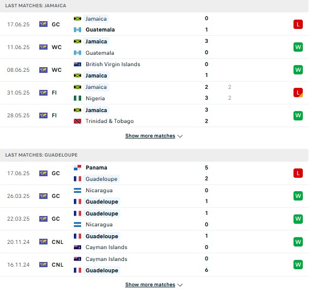Click the Nigeria flag icon

click(x=78, y=98)
